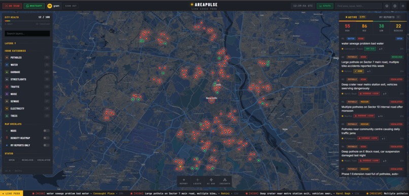409x196 pixels.
Task: Toggle the Garbage category icon
Action: click(7, 72)
